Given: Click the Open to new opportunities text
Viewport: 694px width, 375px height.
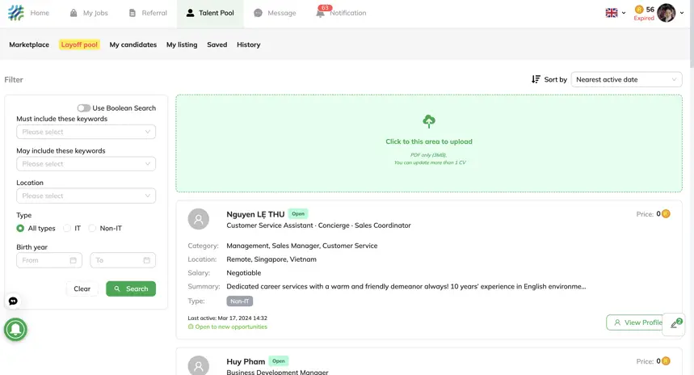Looking at the screenshot, I should 231,327.
